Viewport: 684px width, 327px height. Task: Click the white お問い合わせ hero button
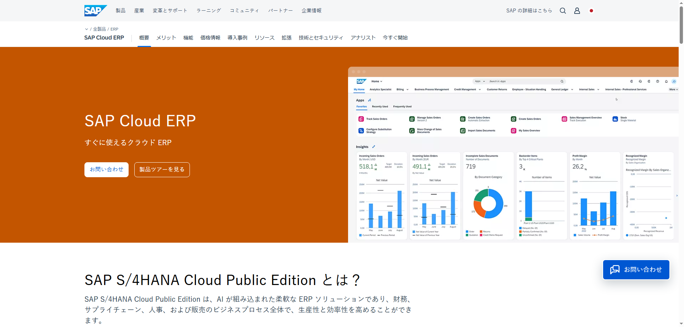pos(107,170)
